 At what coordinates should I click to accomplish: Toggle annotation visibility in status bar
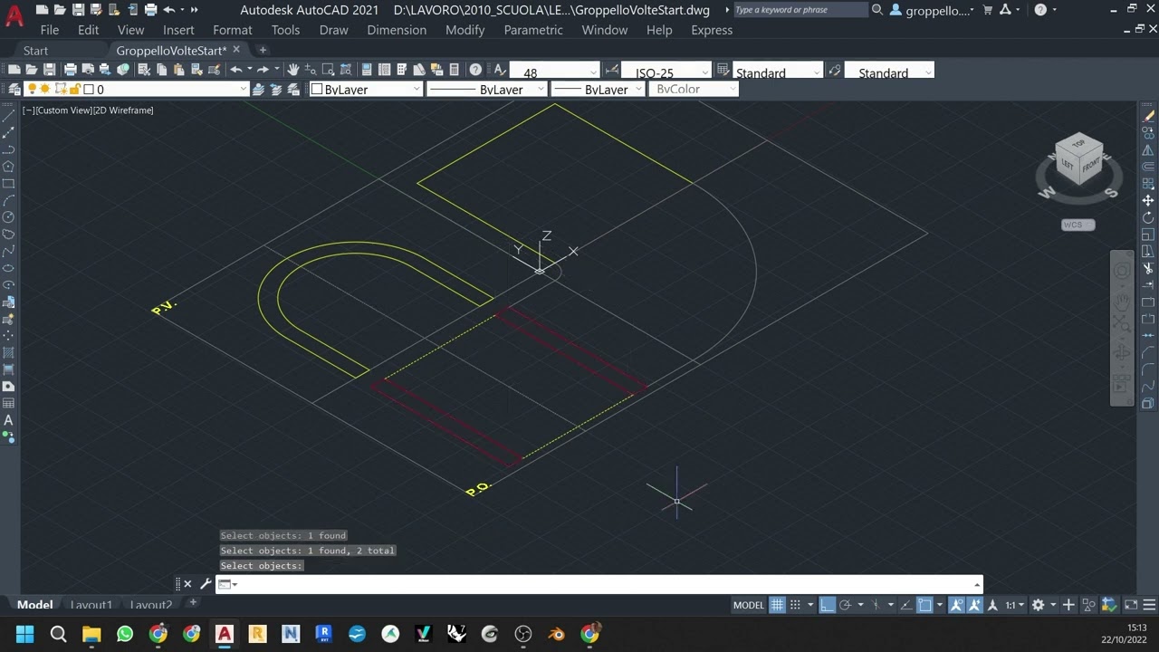click(x=956, y=605)
